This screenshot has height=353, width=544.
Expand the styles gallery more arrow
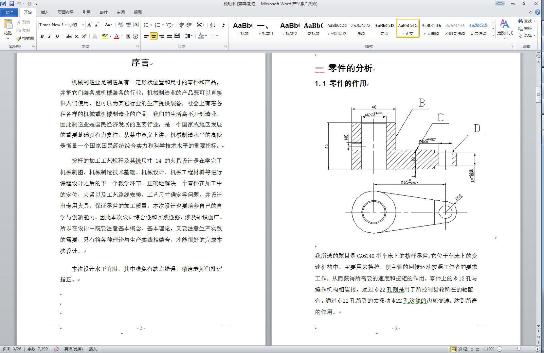[x=493, y=35]
